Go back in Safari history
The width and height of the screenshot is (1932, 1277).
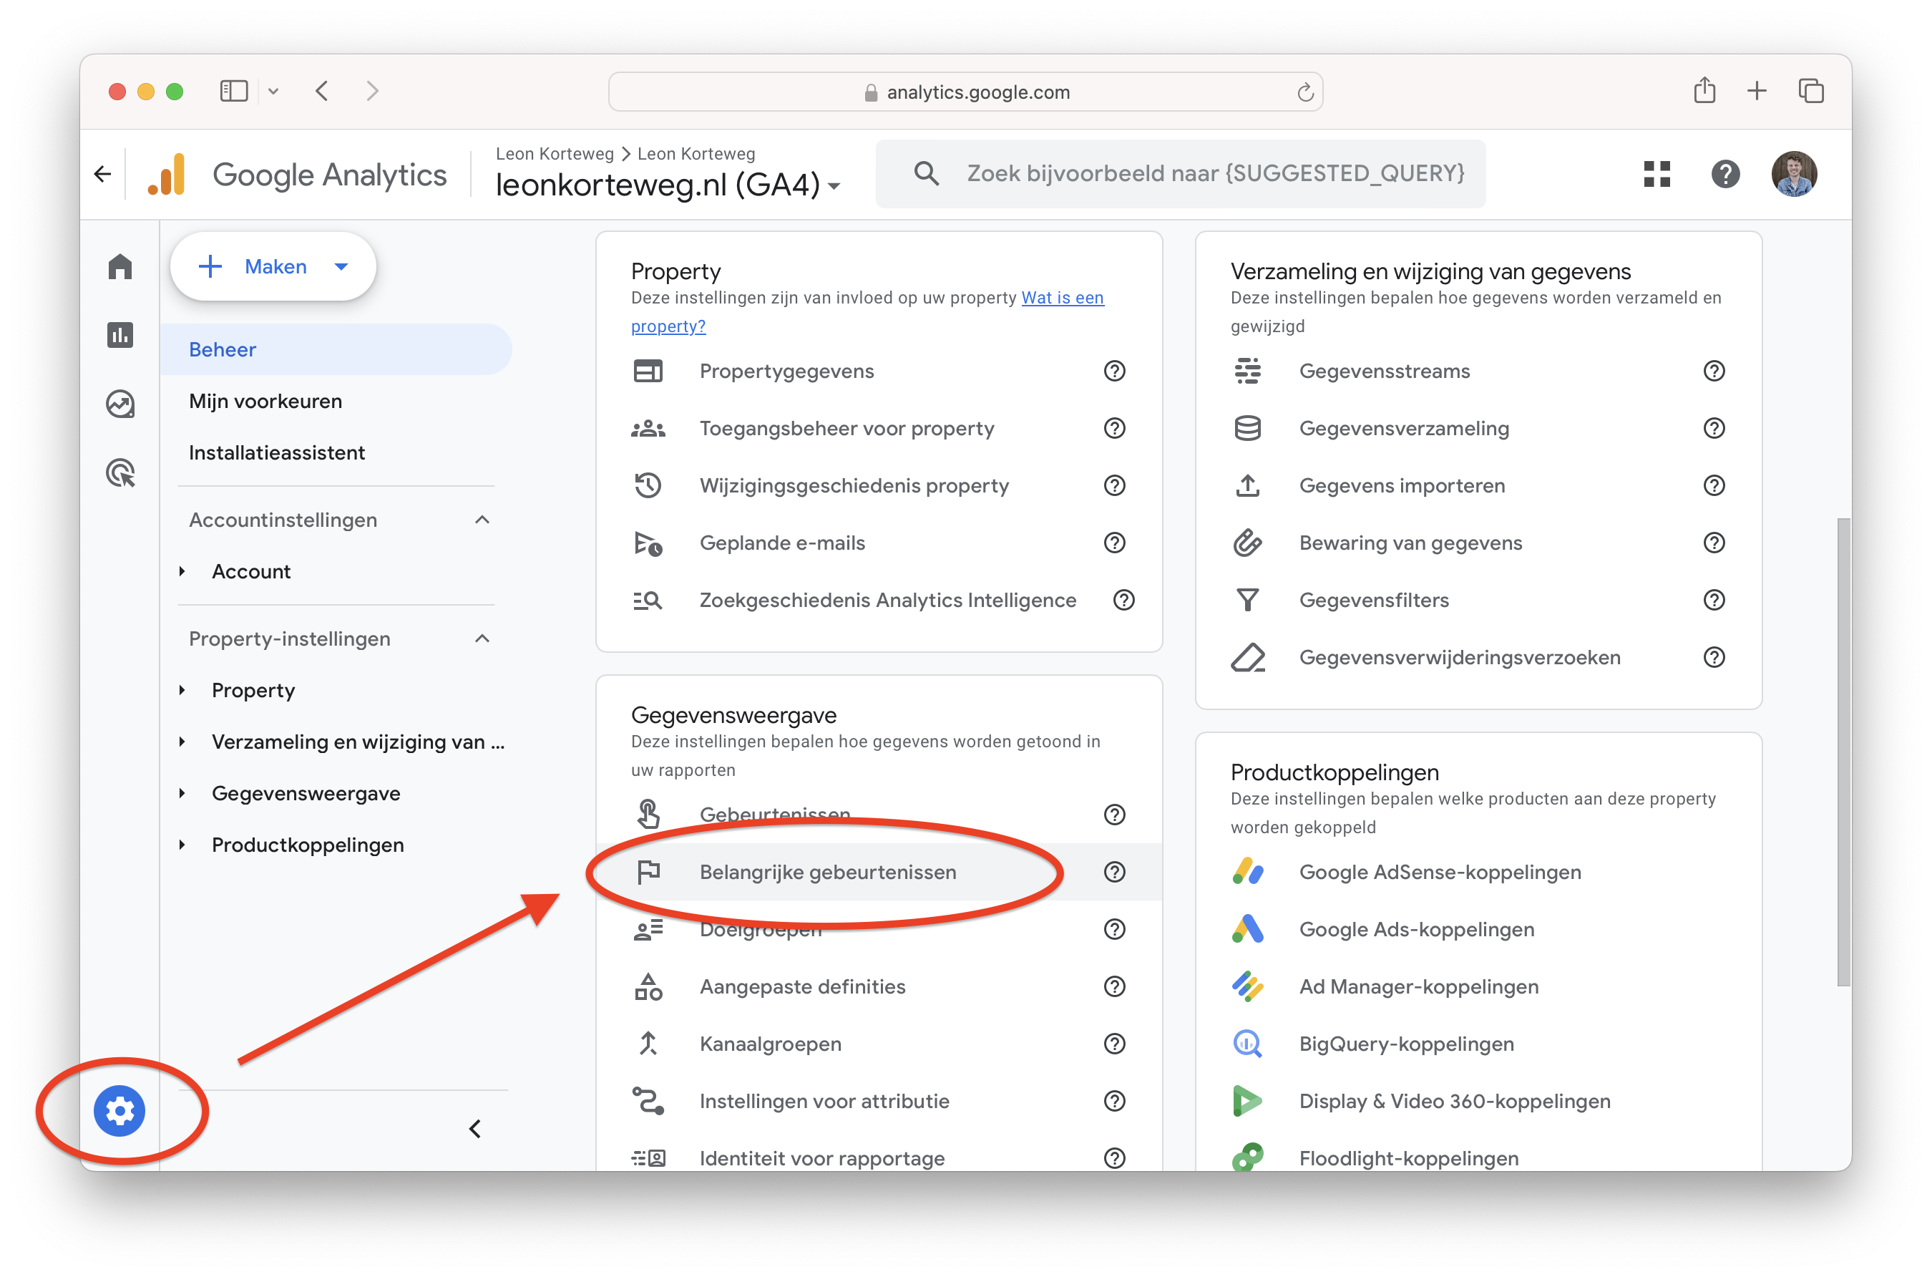tap(321, 91)
